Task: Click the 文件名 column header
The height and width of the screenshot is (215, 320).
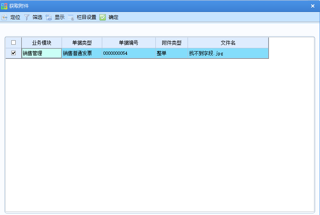Action: point(228,43)
